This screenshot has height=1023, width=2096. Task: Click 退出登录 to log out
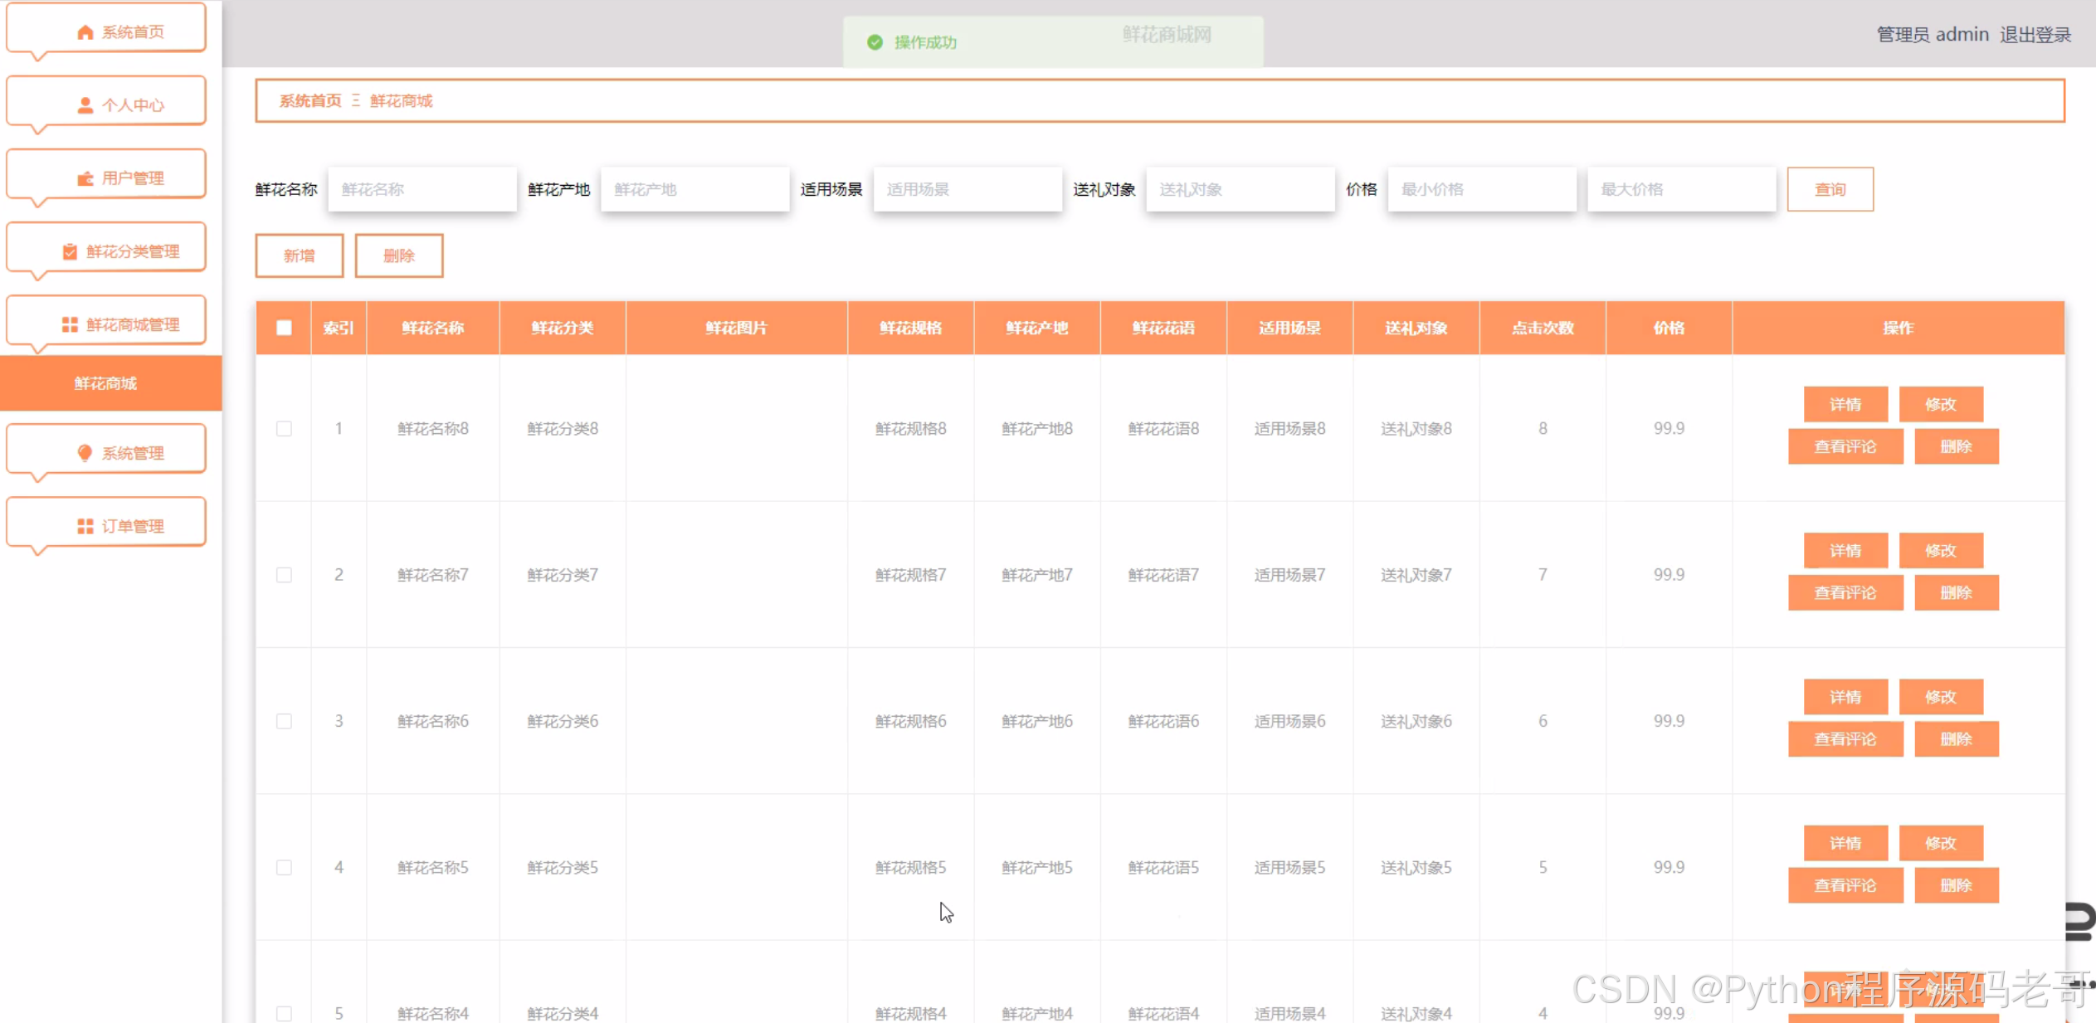point(2035,35)
